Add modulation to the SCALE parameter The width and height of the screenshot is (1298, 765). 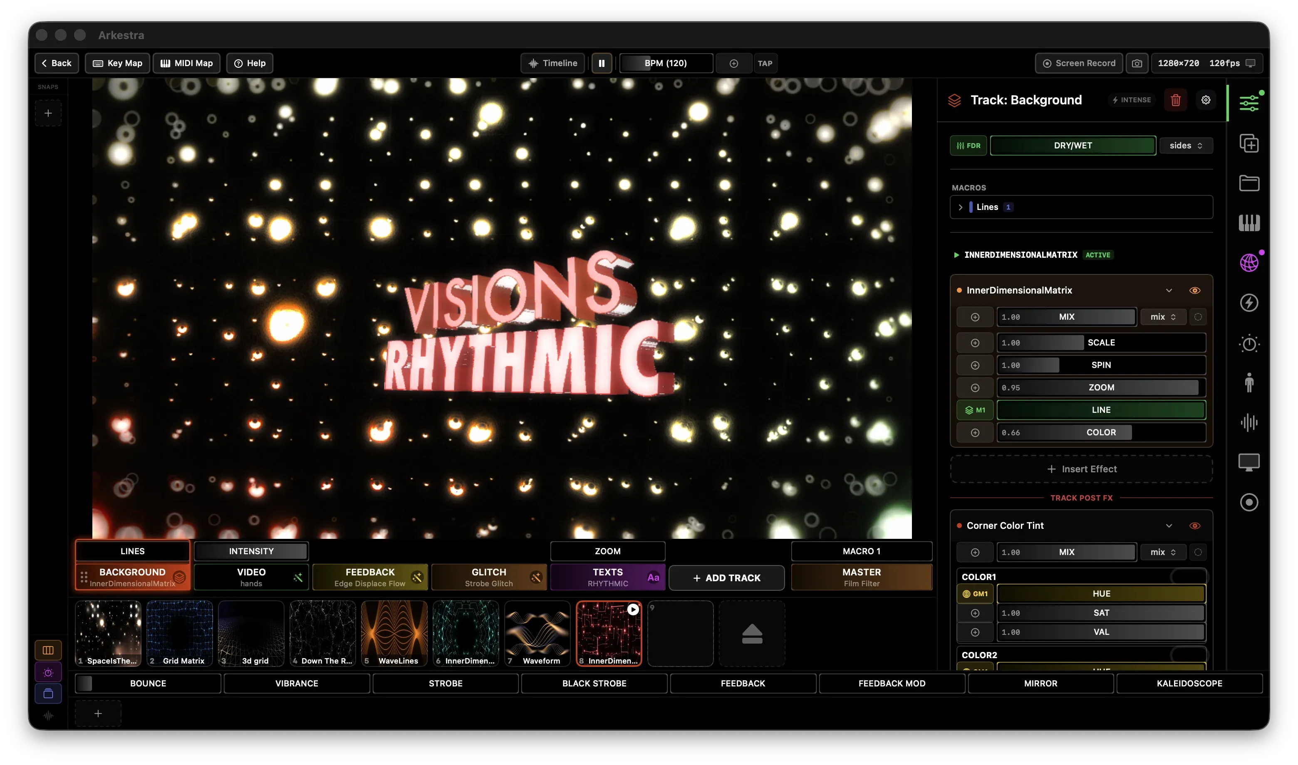975,343
